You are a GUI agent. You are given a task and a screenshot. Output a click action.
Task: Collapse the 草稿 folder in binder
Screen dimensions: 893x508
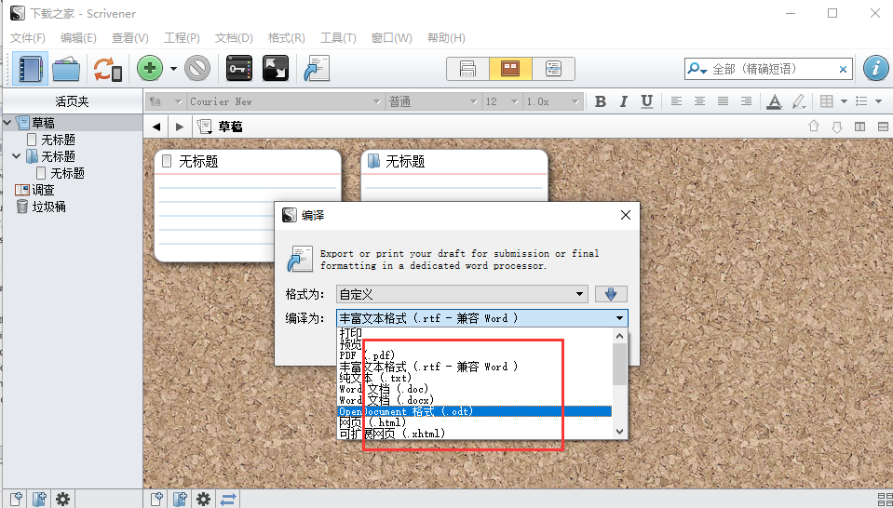7,122
